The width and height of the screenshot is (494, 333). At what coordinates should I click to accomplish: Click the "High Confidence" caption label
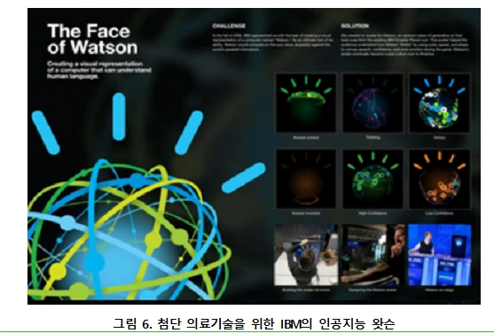click(x=372, y=213)
